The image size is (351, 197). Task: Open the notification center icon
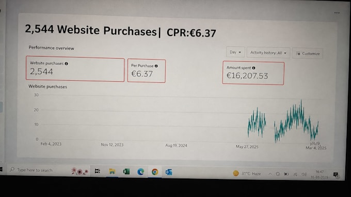tap(336, 175)
